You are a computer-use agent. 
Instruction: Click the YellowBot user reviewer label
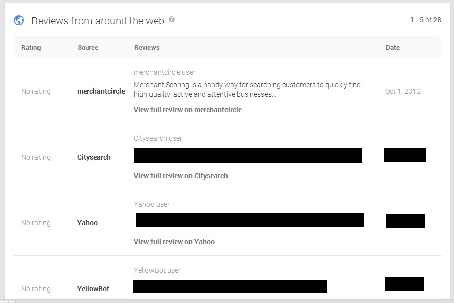coord(157,270)
